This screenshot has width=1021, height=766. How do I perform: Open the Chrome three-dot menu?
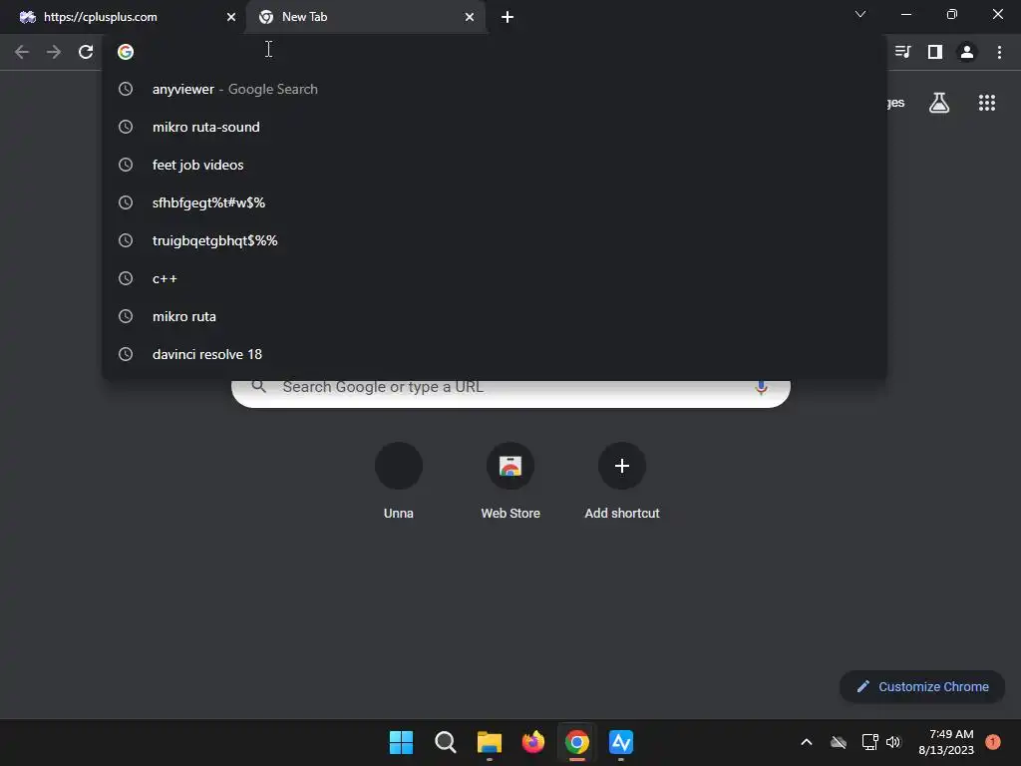tap(999, 52)
